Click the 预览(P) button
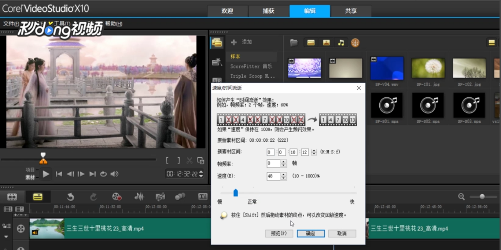Image resolution: width=501 pixels, height=250 pixels. point(279,234)
